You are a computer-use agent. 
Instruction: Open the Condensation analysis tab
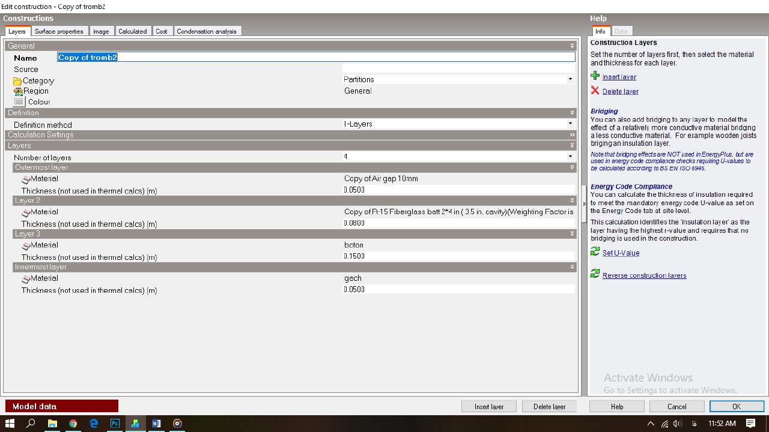207,31
